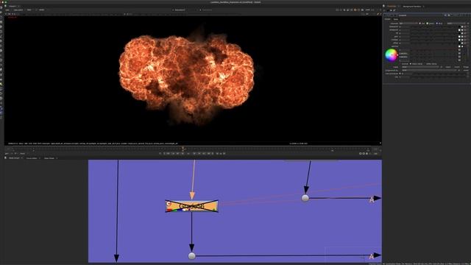Click the Grade node name field
This screenshot has width=471, height=265.
pyautogui.click(x=420, y=15)
